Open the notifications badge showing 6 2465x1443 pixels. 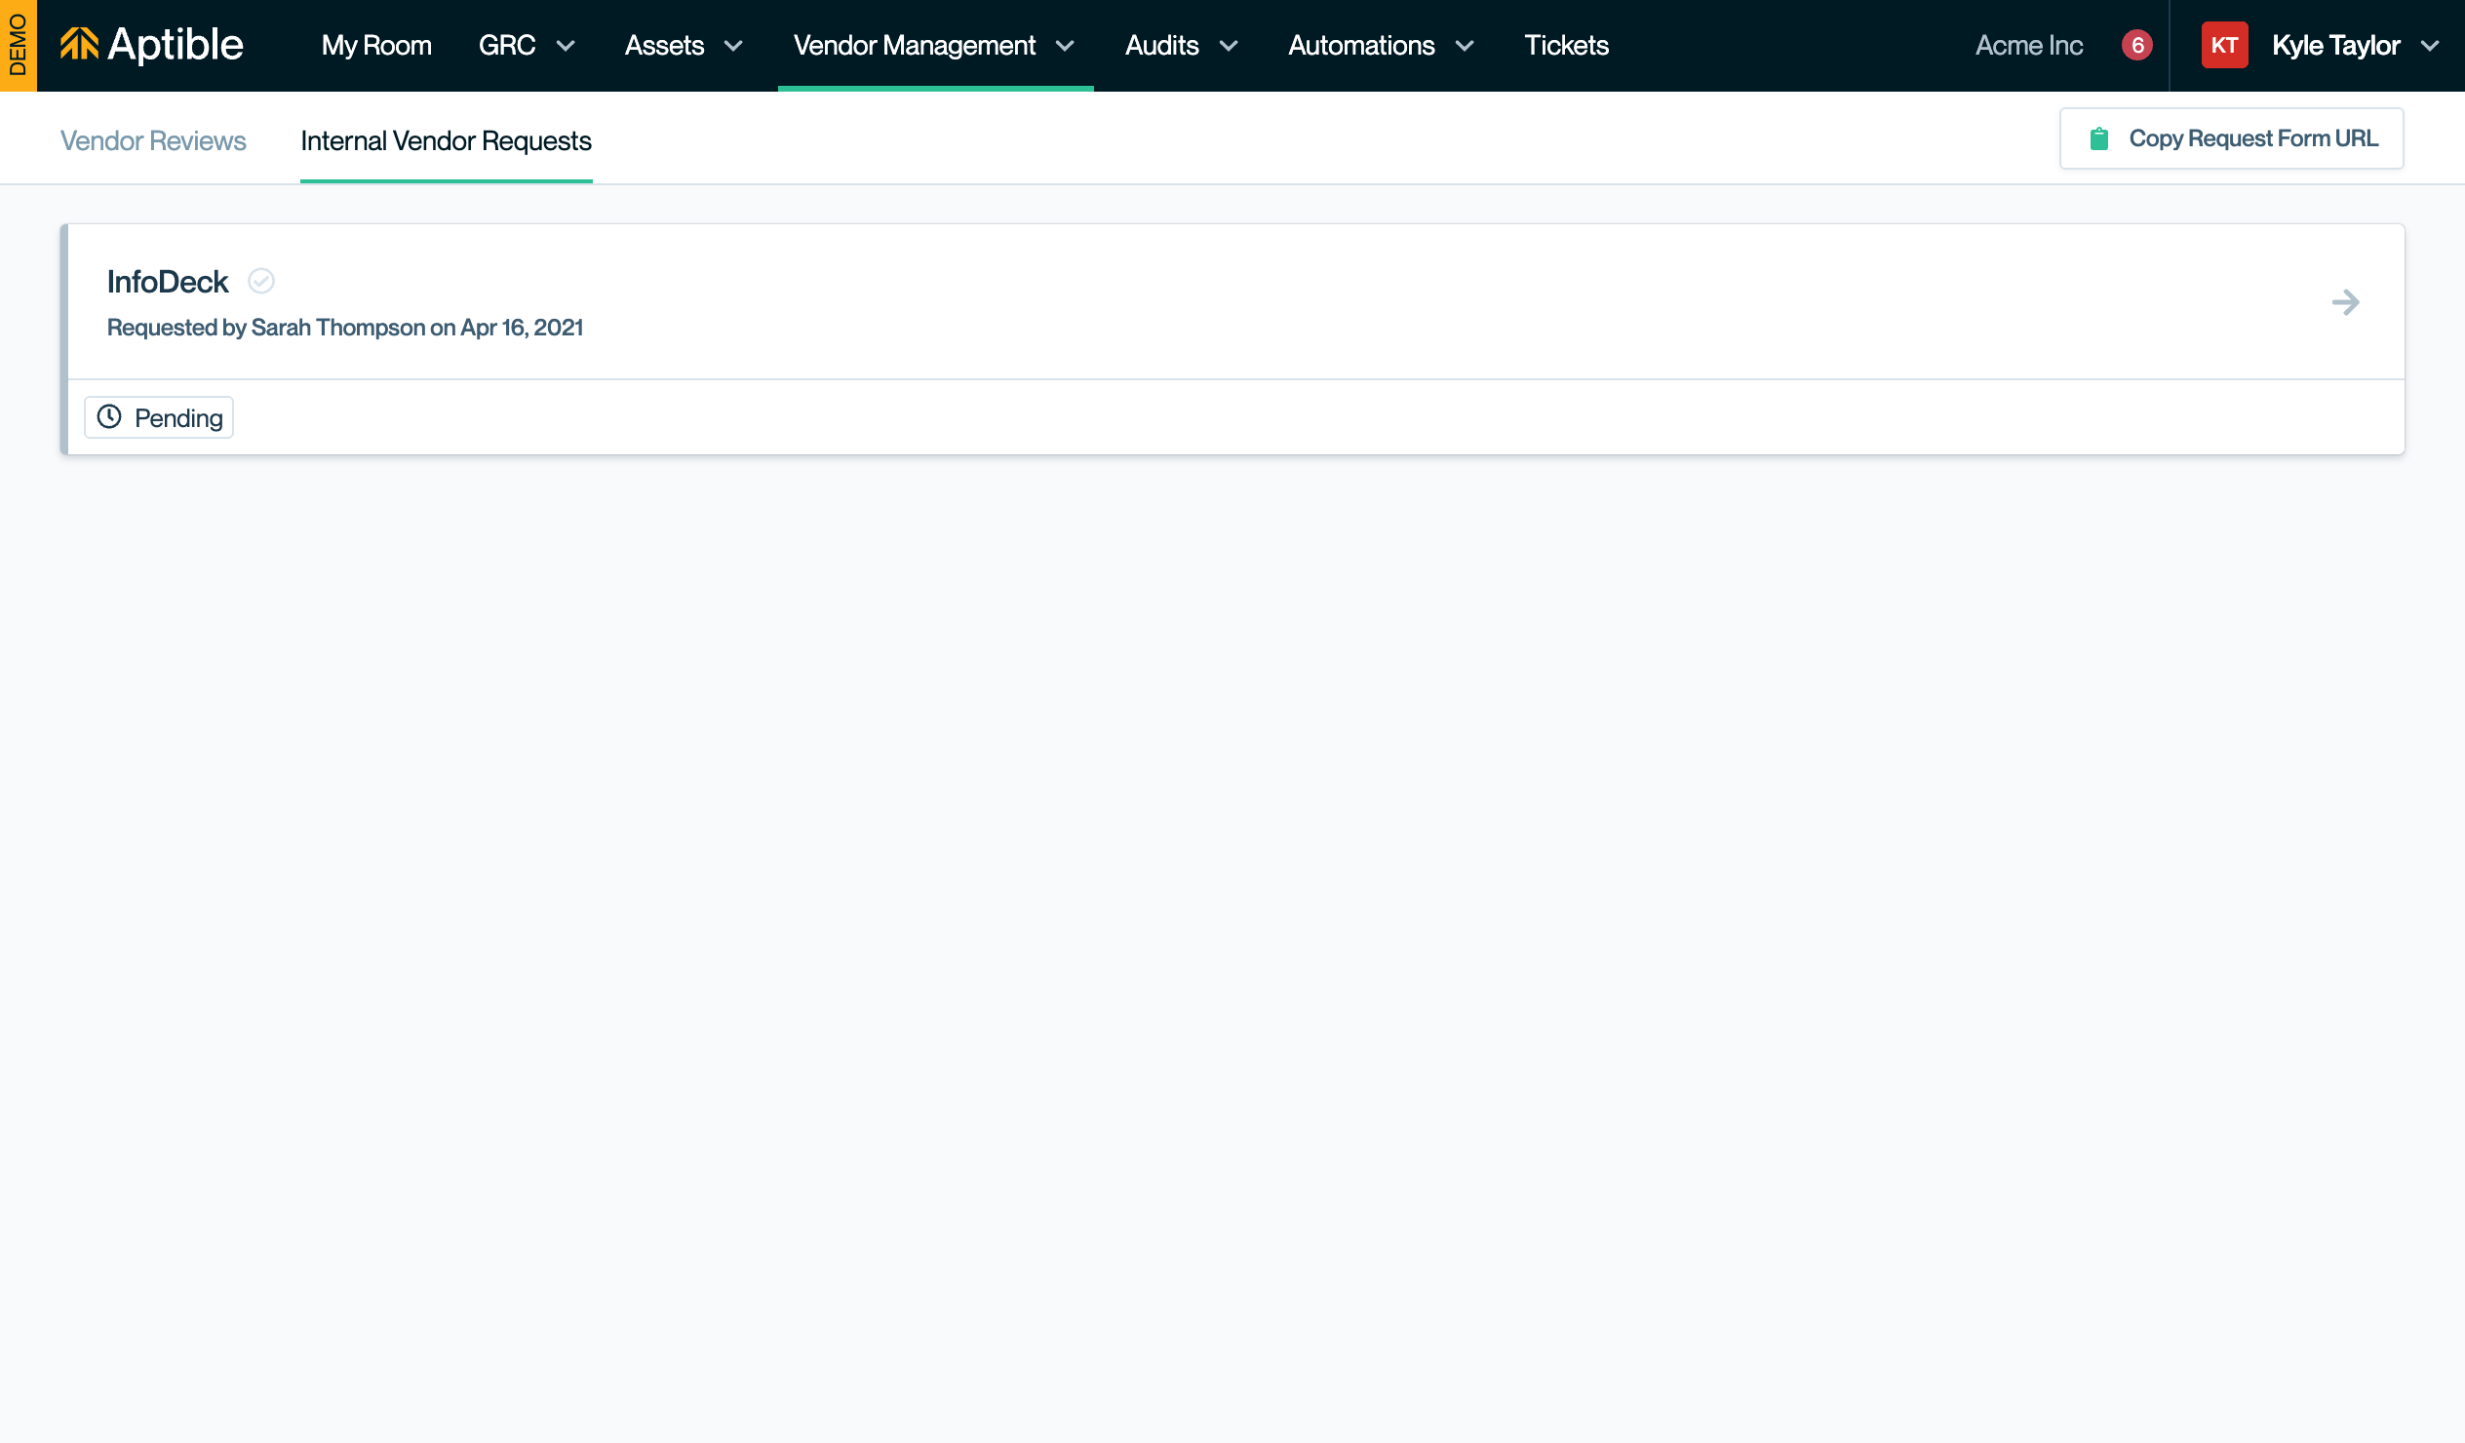[2136, 45]
